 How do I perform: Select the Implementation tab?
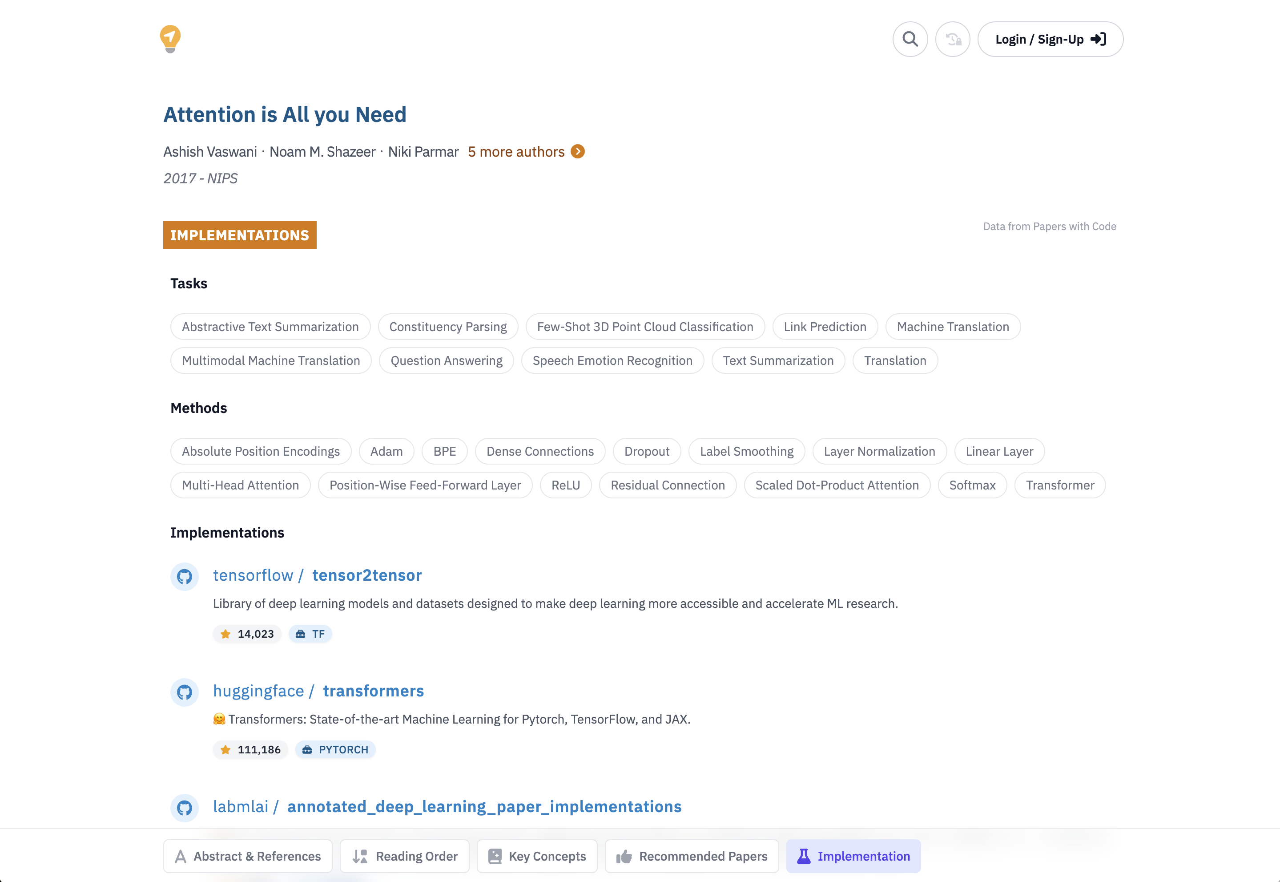[853, 856]
